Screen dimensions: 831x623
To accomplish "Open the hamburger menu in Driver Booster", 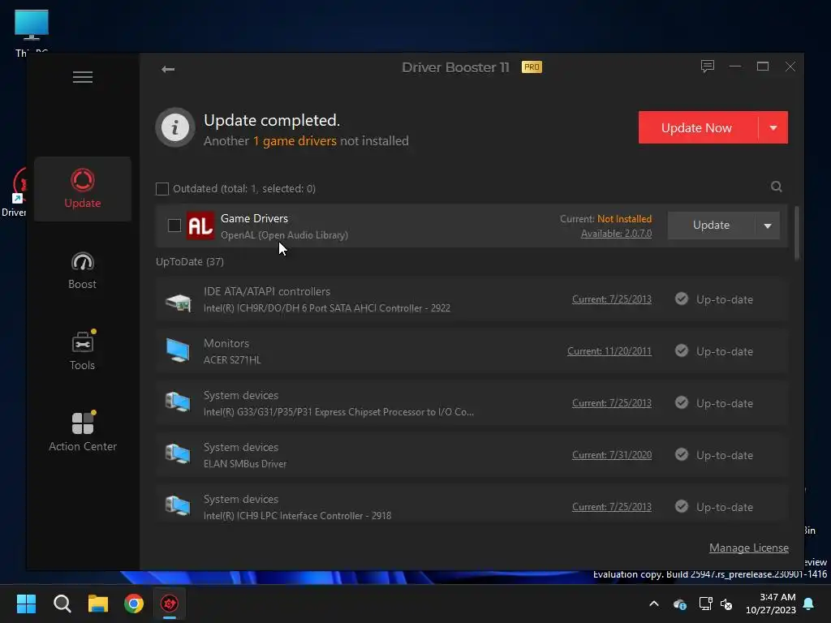I will pos(83,77).
